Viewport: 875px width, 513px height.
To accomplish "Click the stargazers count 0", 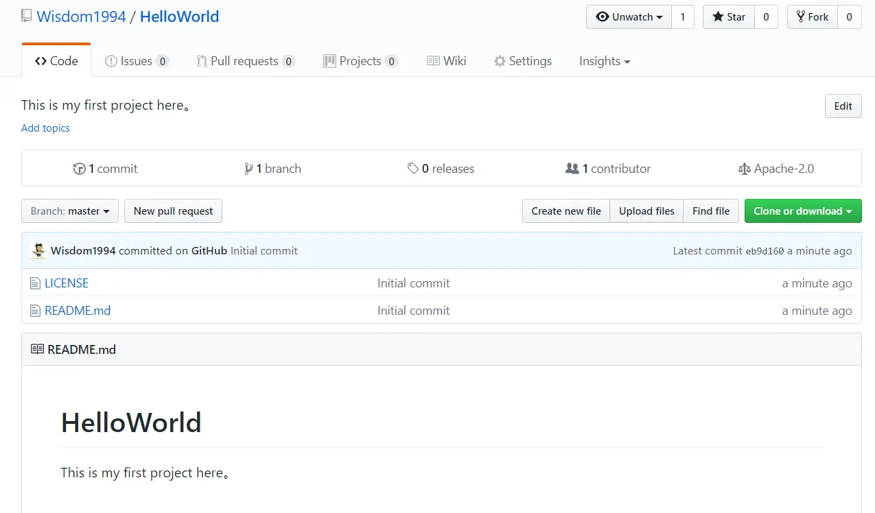I will coord(767,17).
